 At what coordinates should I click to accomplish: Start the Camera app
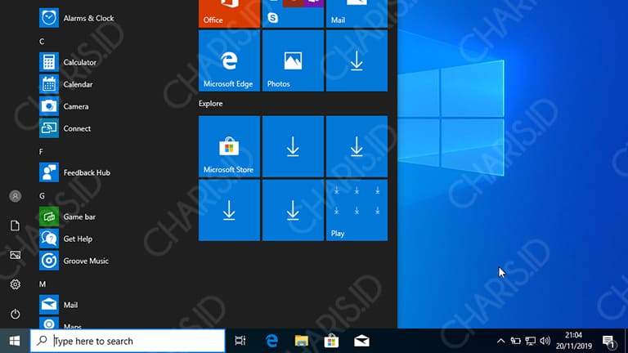64,106
